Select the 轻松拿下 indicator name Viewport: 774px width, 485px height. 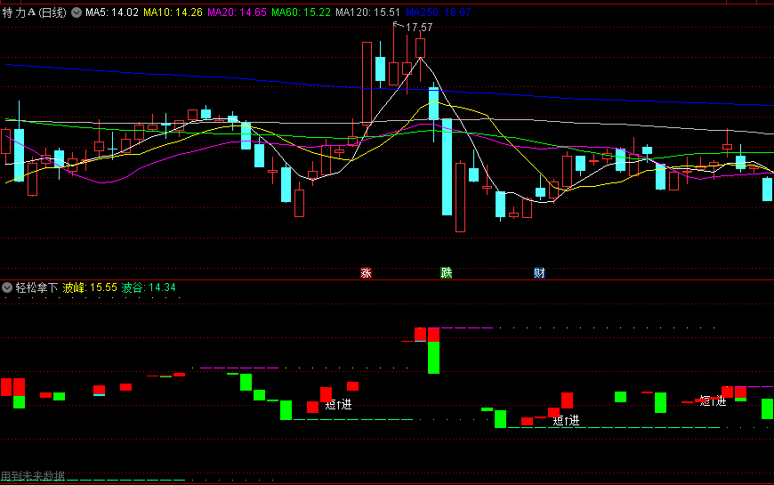(x=37, y=287)
